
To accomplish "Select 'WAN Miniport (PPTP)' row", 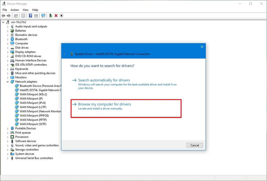I will click(x=31, y=120).
